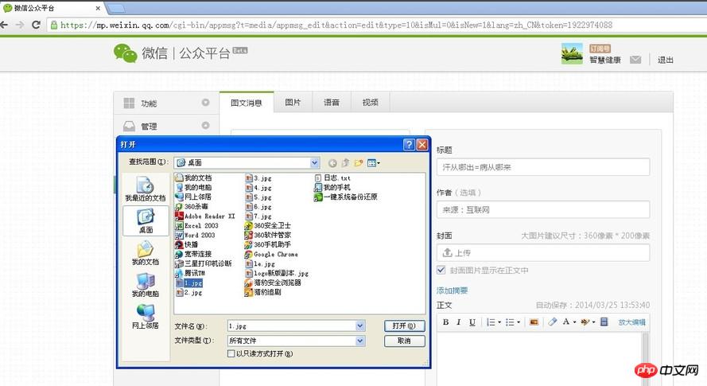Click the 退出 logout link

click(666, 60)
